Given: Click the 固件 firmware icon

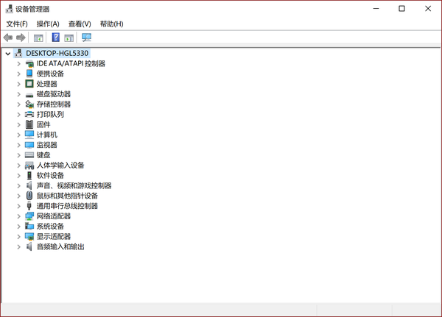Looking at the screenshot, I should [29, 124].
